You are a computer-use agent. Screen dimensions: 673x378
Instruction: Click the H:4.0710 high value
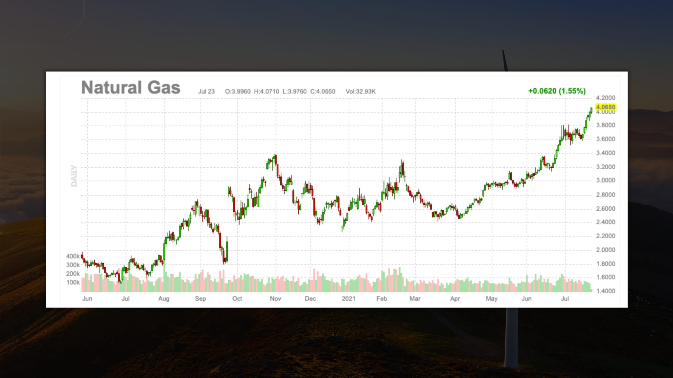tap(267, 92)
